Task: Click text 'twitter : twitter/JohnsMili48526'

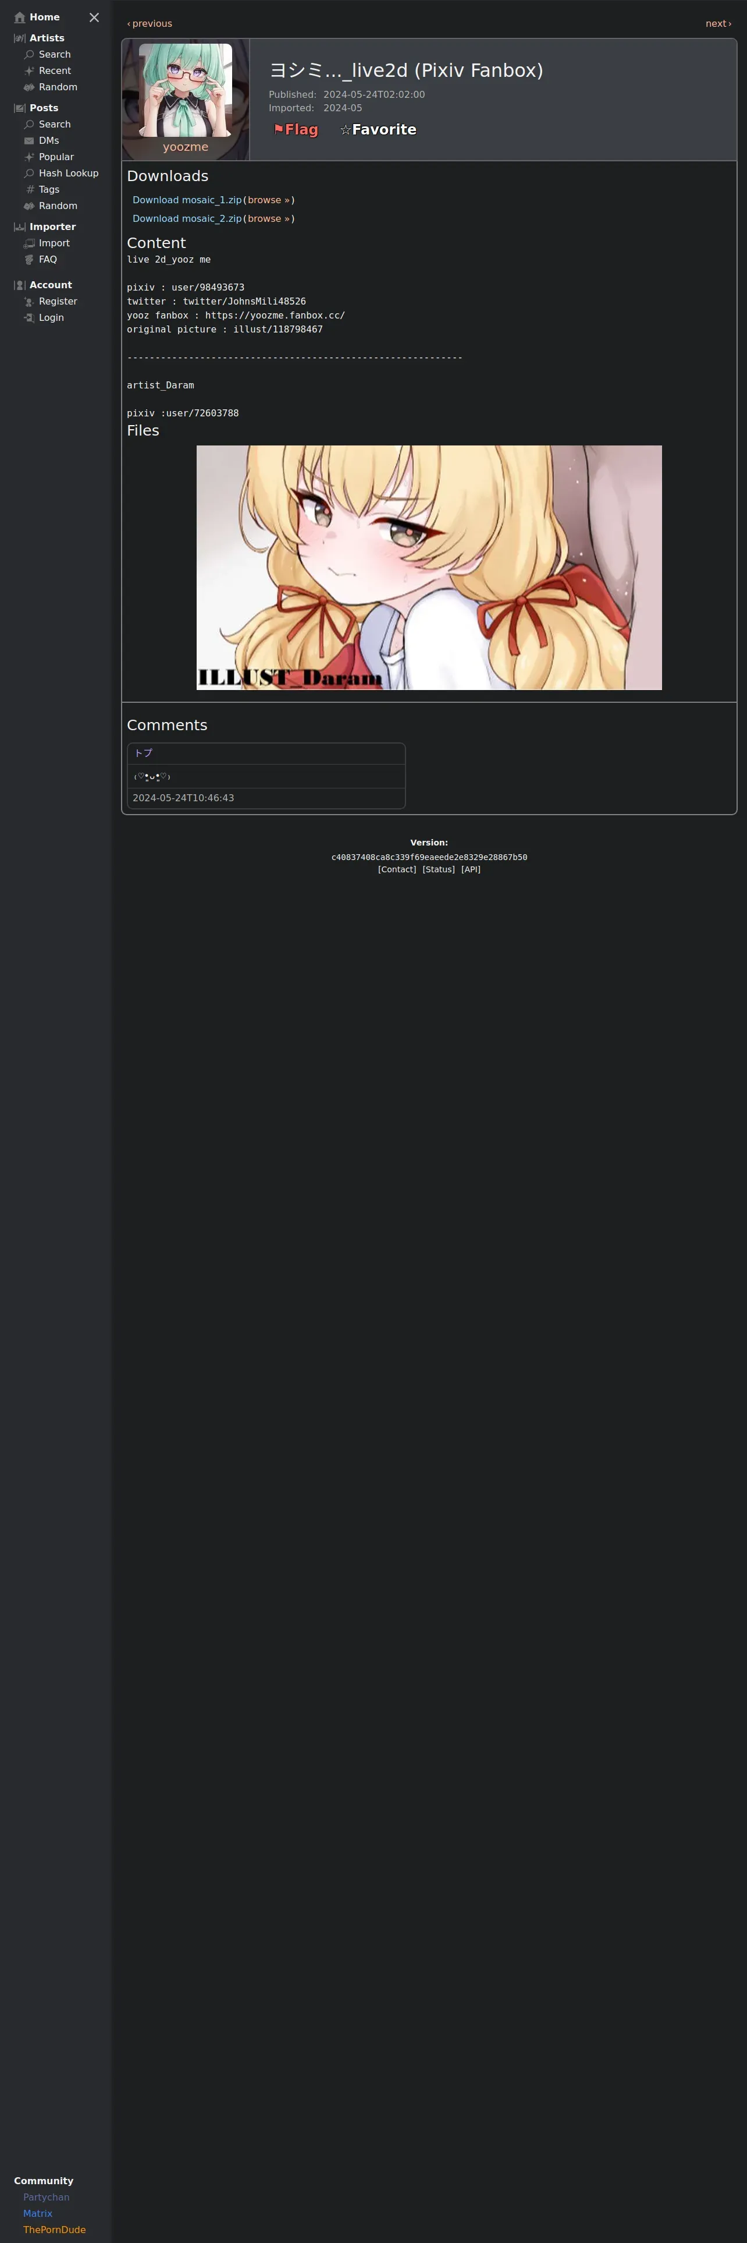Action: click(216, 302)
